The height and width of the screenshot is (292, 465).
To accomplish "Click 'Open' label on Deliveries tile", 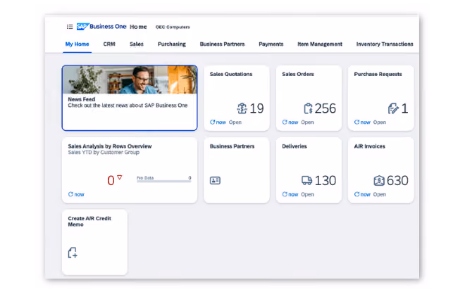I will click(307, 194).
